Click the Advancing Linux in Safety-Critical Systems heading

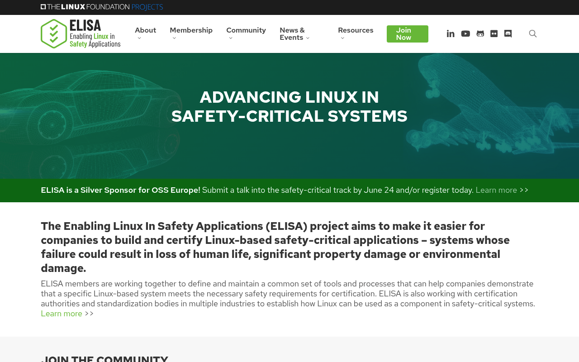coord(289,107)
